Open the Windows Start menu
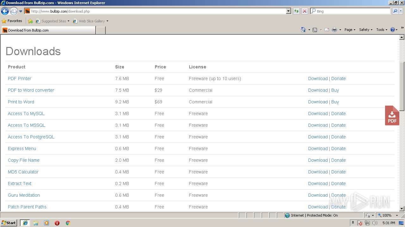This screenshot has width=405, height=227. [x=9, y=223]
